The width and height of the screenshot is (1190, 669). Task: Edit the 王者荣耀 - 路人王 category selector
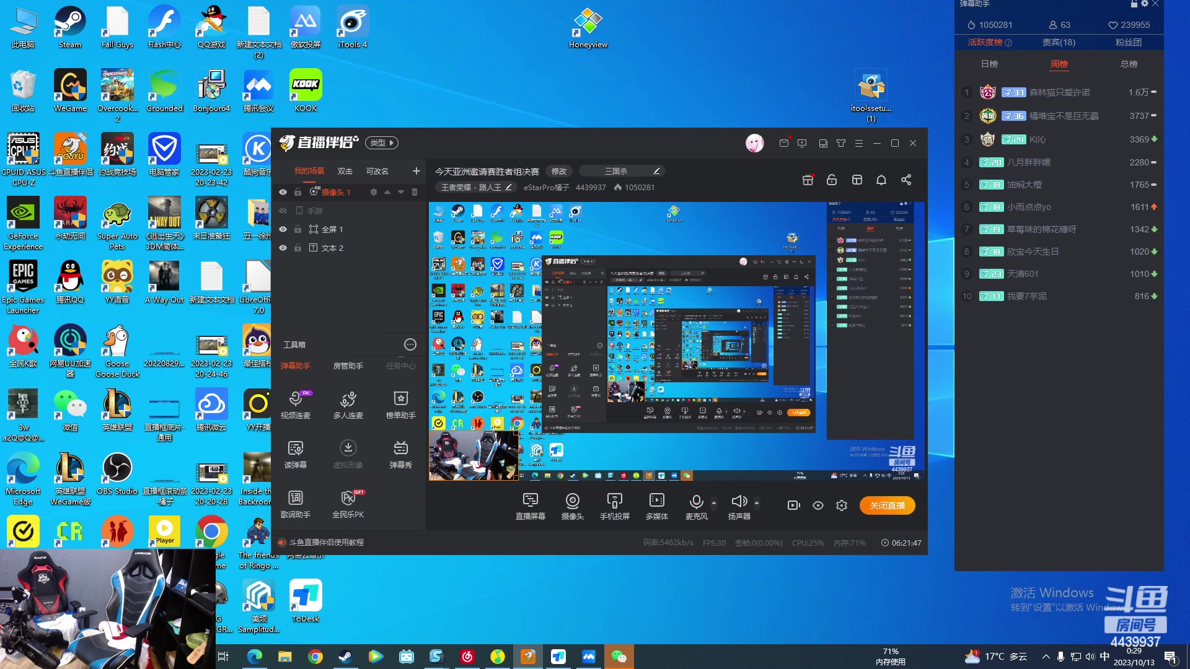(x=475, y=187)
